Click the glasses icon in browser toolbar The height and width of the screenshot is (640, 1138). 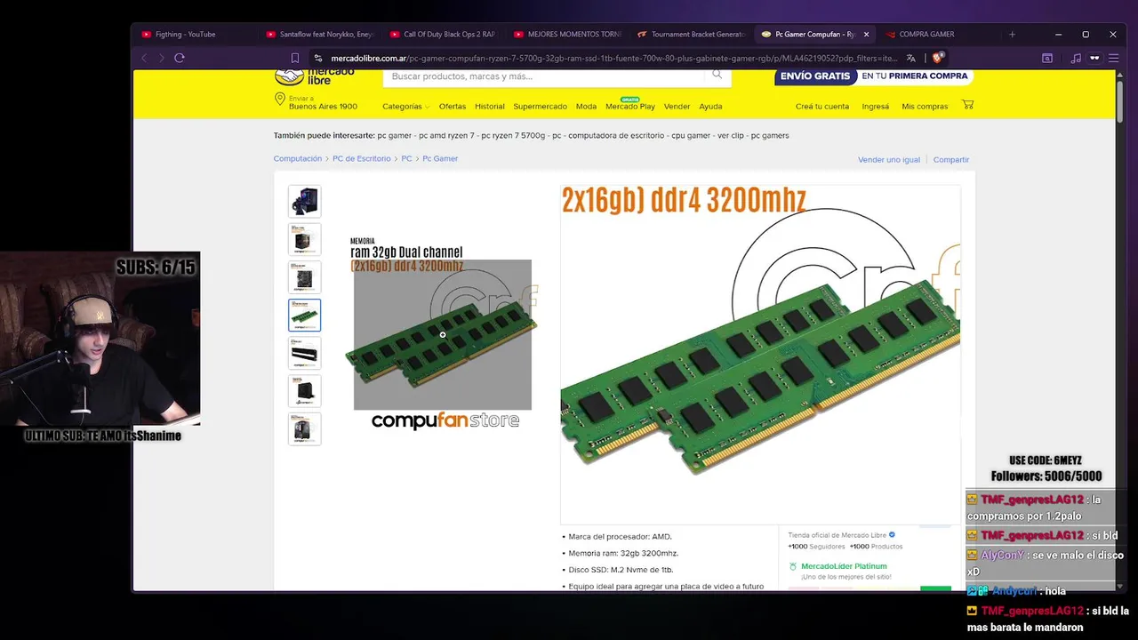1094,58
